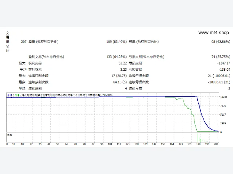Select the 连续获利金额 label
Viewport: 233px width, 174px height.
pyautogui.click(x=39, y=76)
